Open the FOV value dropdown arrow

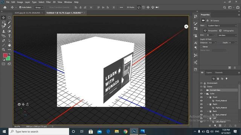pyautogui.click(x=214, y=35)
